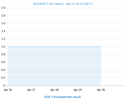Click the 1.6 y-axis label
Viewport: 125px width, 101px height.
(3, 23)
